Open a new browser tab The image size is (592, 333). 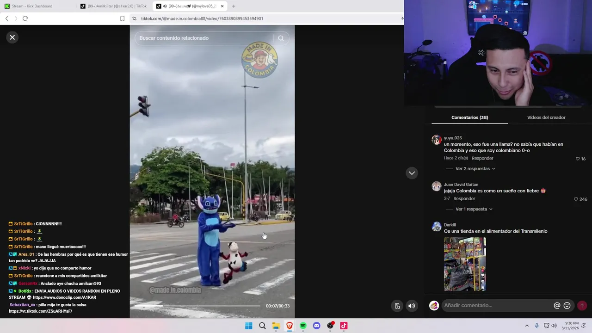(x=234, y=6)
